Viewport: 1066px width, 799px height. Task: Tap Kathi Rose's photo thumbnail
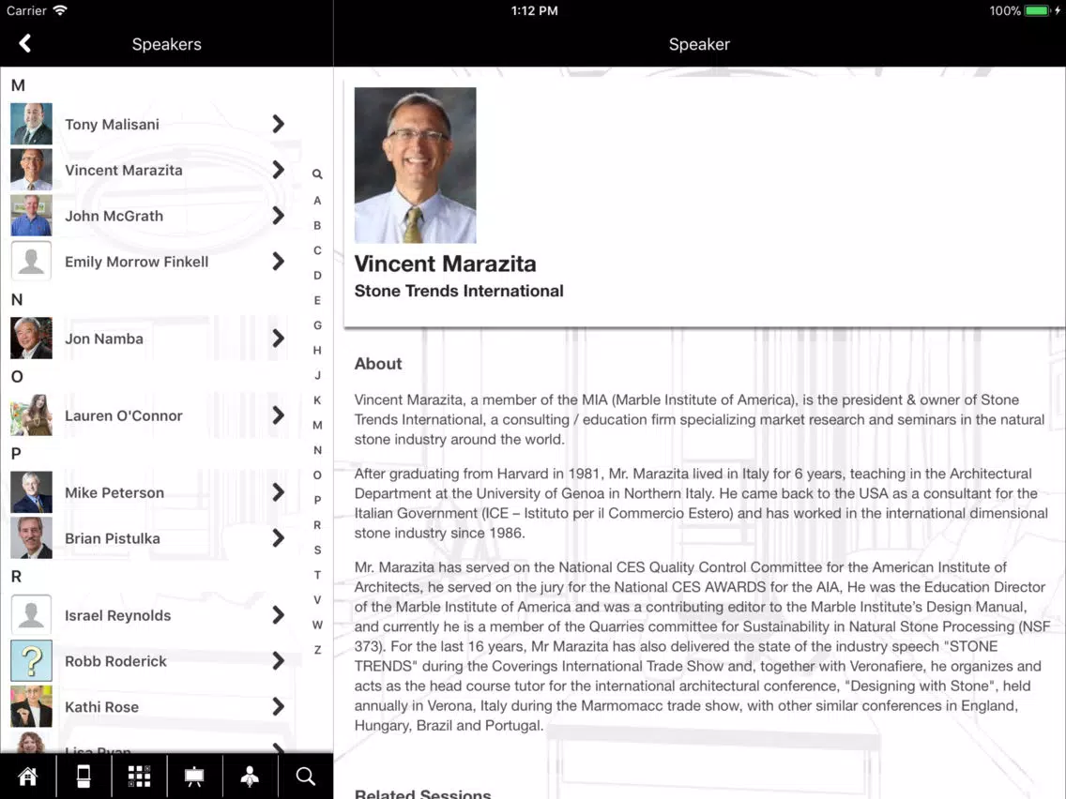click(31, 706)
